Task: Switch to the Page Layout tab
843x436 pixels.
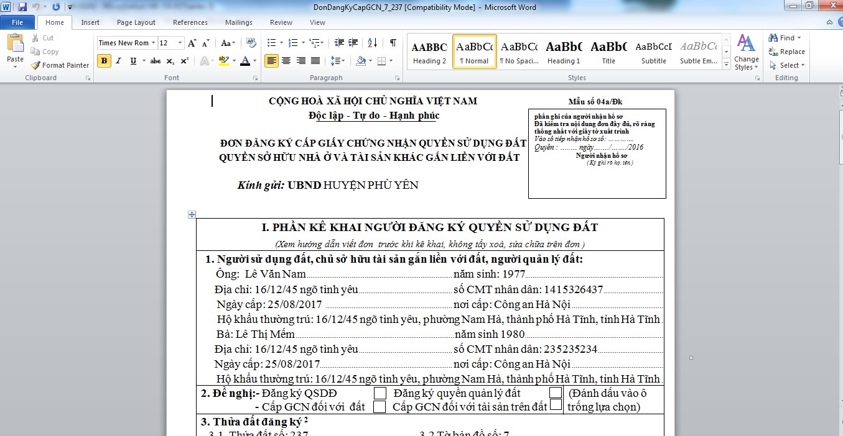Action: [x=136, y=22]
